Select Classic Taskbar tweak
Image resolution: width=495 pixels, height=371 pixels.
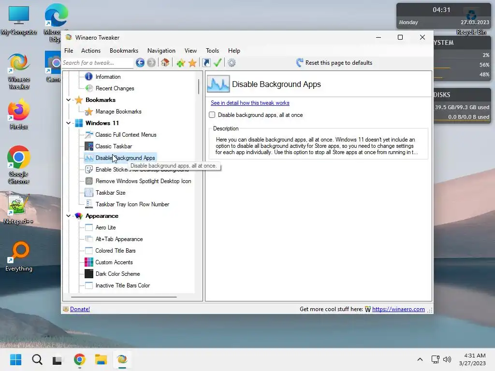(x=114, y=146)
